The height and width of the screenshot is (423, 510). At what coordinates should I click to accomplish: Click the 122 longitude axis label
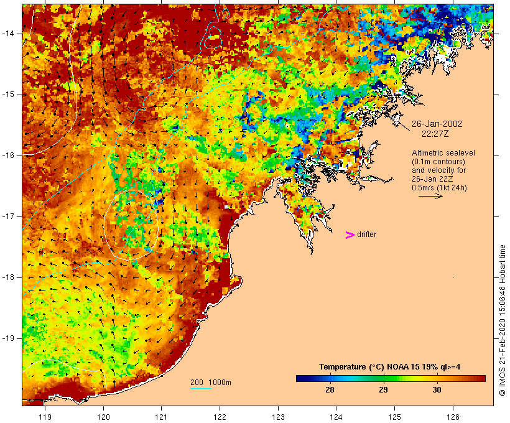tap(220, 417)
